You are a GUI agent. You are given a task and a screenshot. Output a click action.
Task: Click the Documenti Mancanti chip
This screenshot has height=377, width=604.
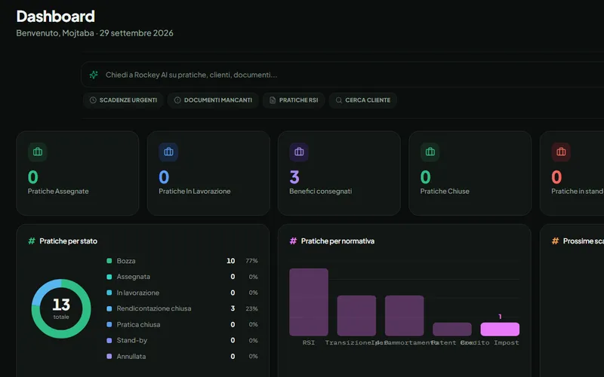[213, 100]
